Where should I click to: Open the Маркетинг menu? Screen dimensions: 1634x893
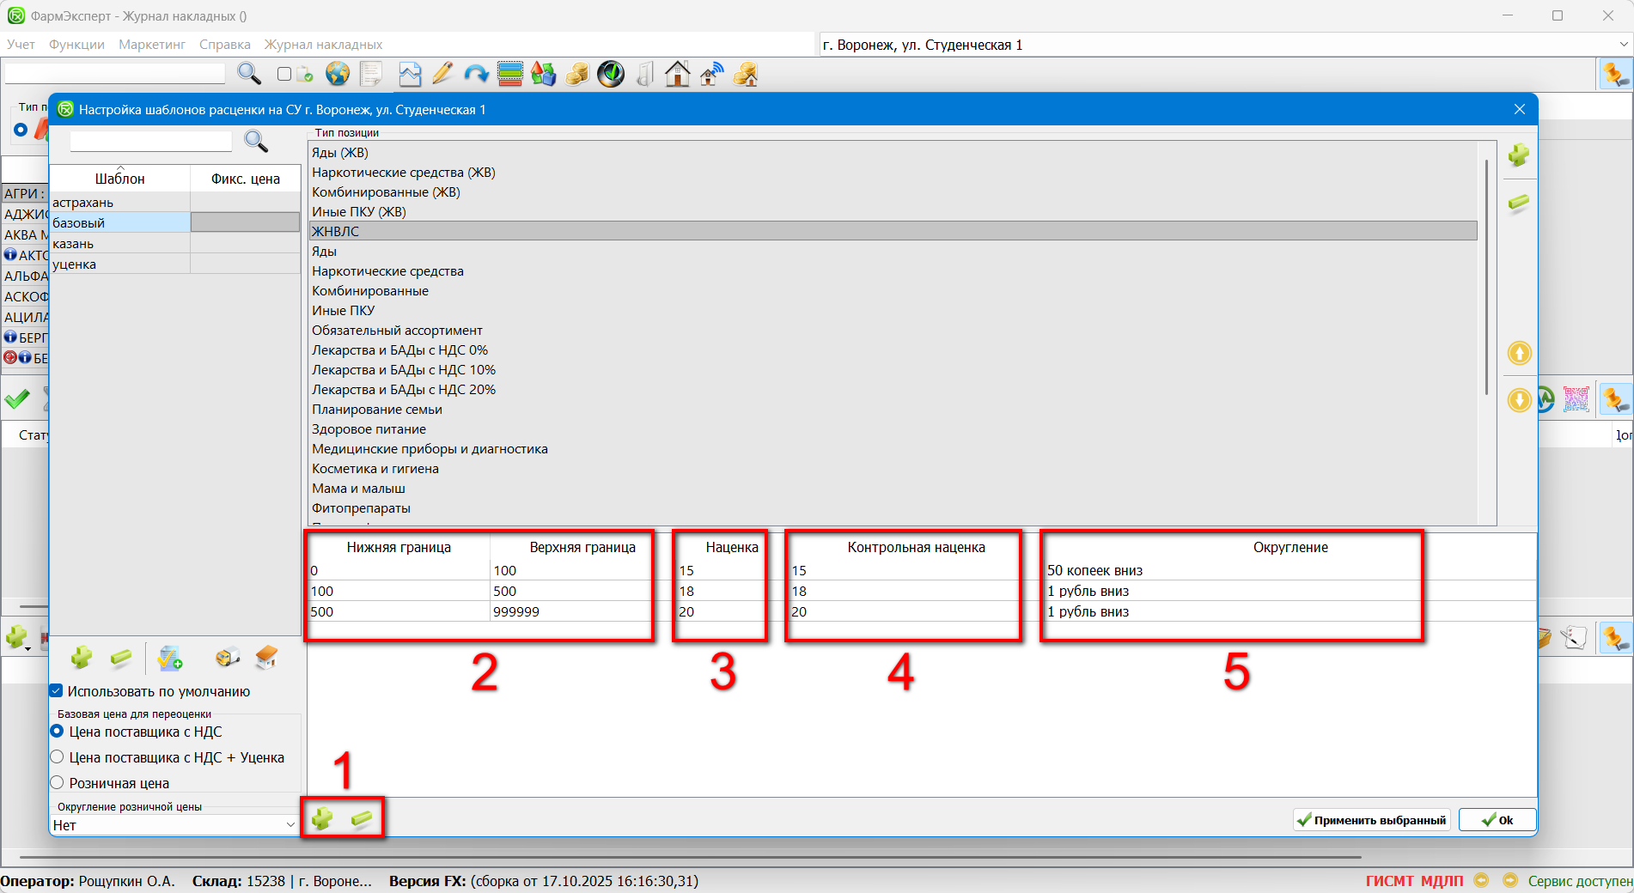coord(152,45)
